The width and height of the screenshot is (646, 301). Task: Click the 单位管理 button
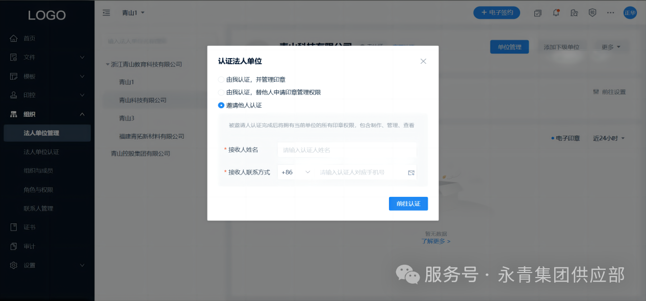509,47
